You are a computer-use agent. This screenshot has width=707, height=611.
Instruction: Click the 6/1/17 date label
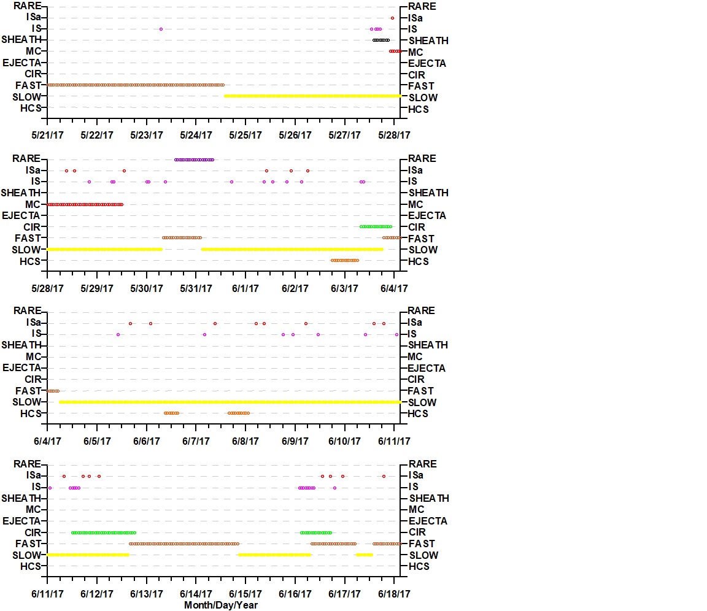pyautogui.click(x=245, y=288)
